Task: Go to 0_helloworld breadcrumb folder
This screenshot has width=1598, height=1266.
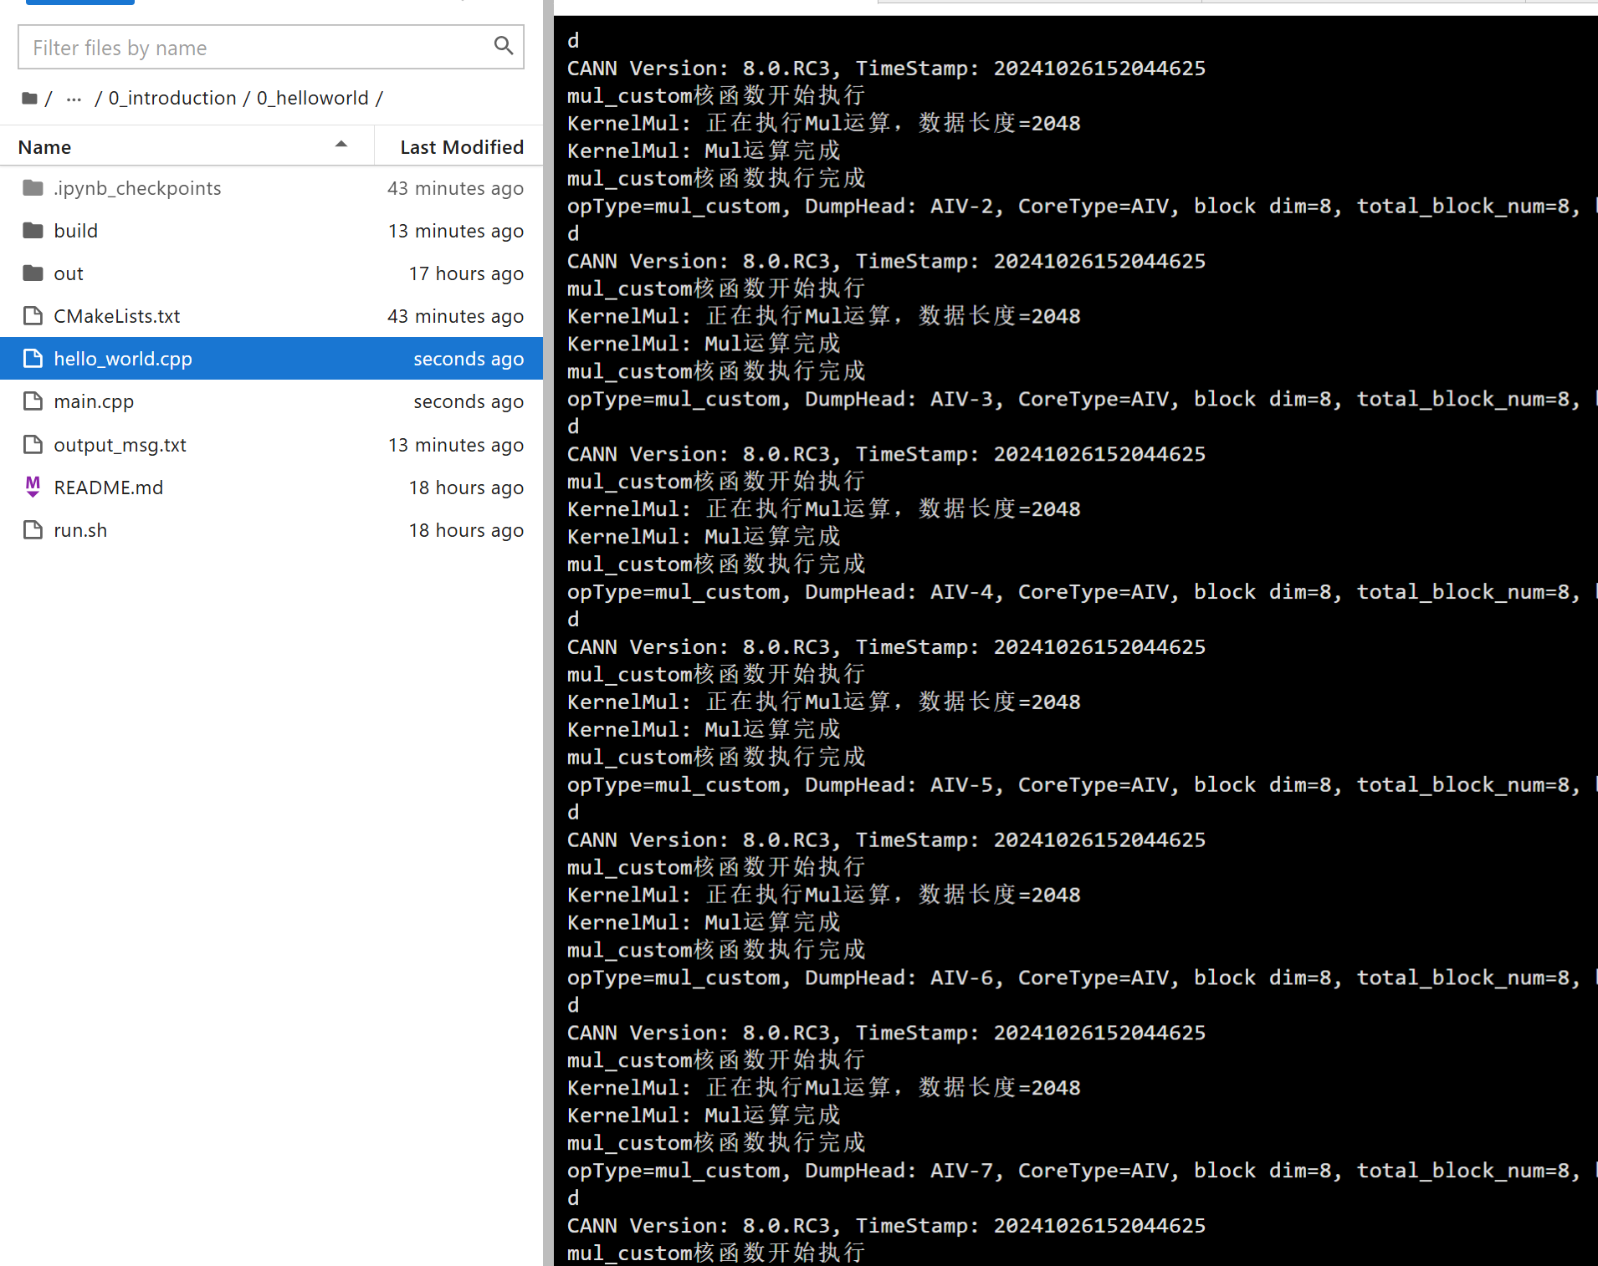Action: (x=313, y=99)
